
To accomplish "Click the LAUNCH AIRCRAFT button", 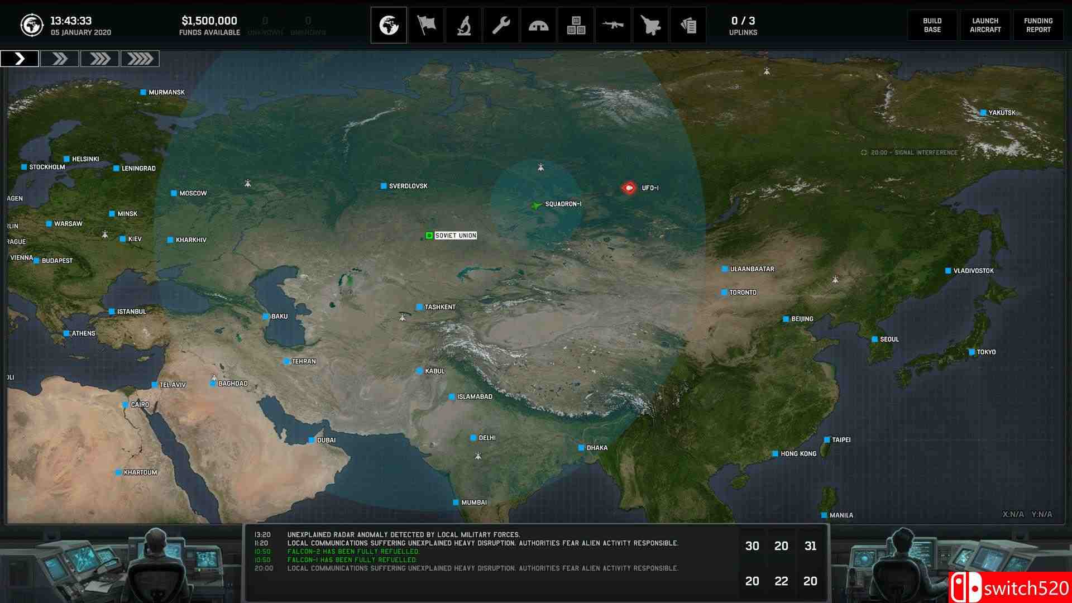I will tap(985, 25).
